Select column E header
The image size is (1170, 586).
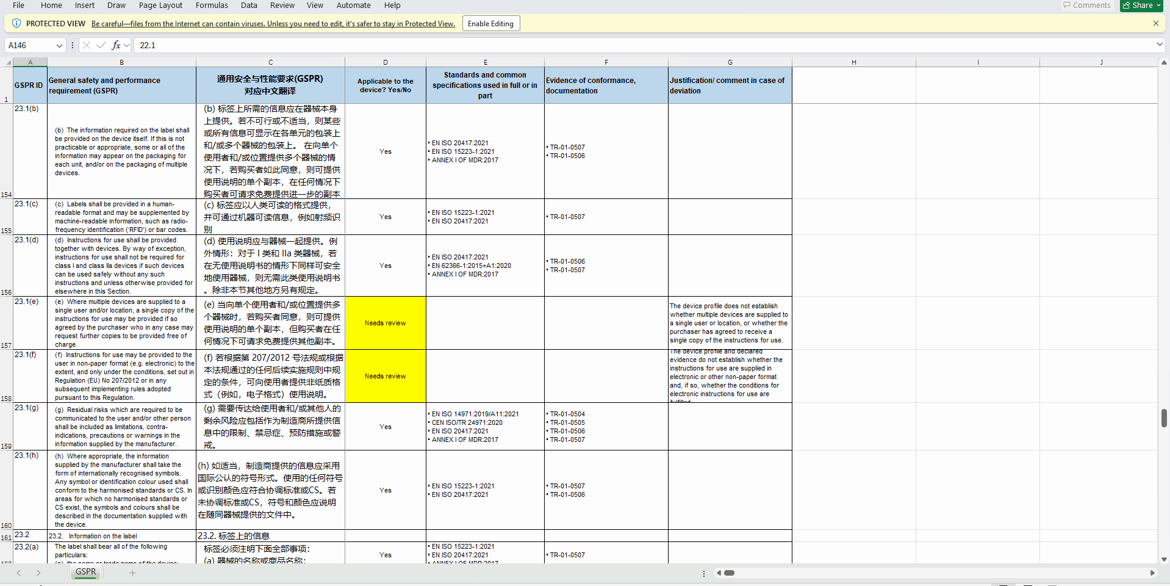pyautogui.click(x=485, y=62)
